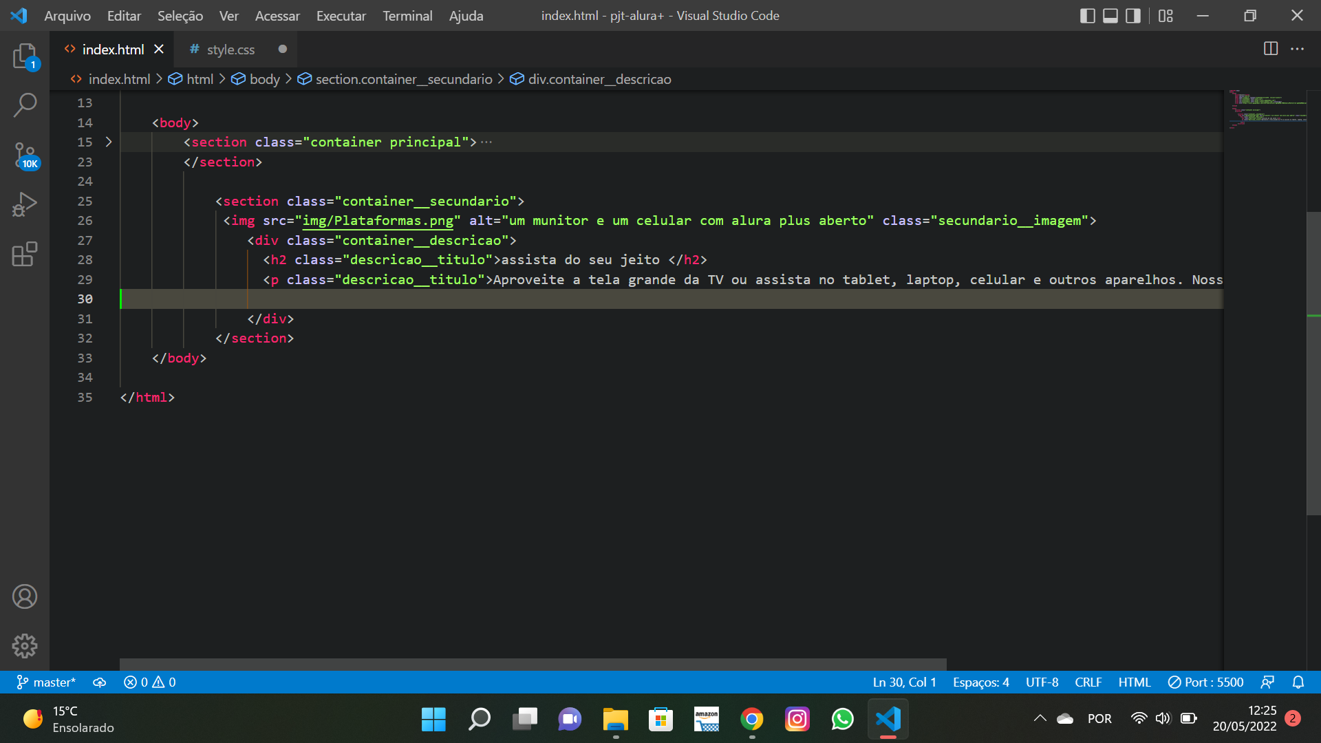This screenshot has height=743, width=1321.
Task: Click the vertical editor scrollbar
Action: pyautogui.click(x=1313, y=363)
